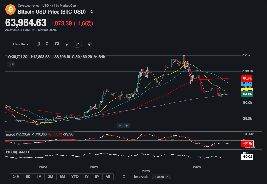Viewport: 267px width, 184px height.
Task: Click the Bitcoin logo icon
Action: pos(10,9)
